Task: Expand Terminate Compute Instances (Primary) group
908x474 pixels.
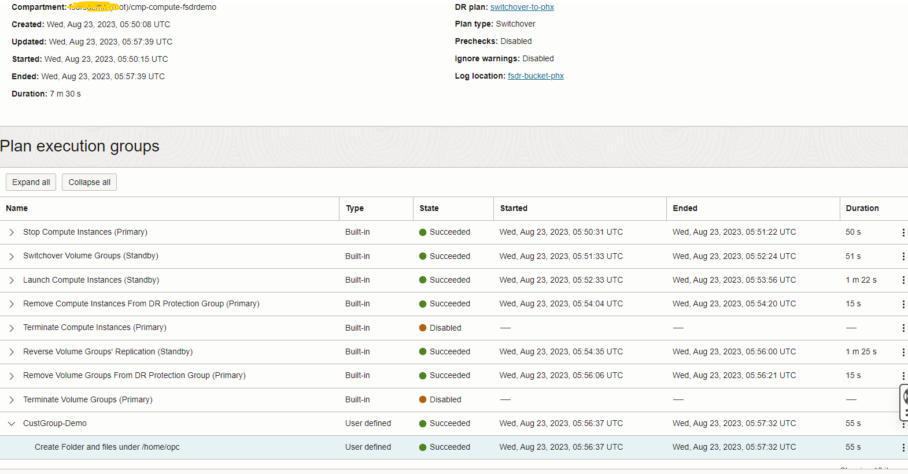Action: tap(12, 328)
